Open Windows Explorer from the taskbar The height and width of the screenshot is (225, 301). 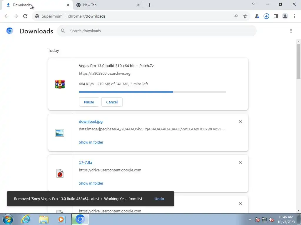(x=44, y=219)
